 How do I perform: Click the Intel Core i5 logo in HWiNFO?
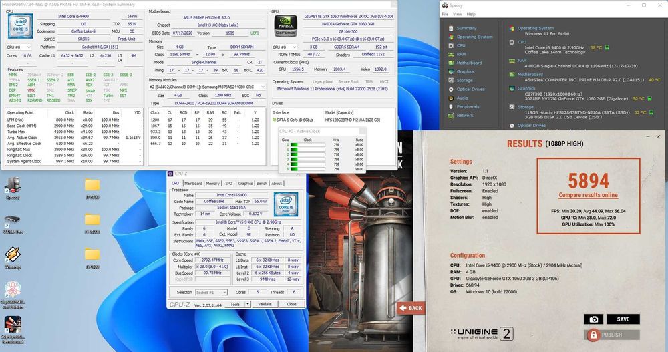click(x=20, y=27)
